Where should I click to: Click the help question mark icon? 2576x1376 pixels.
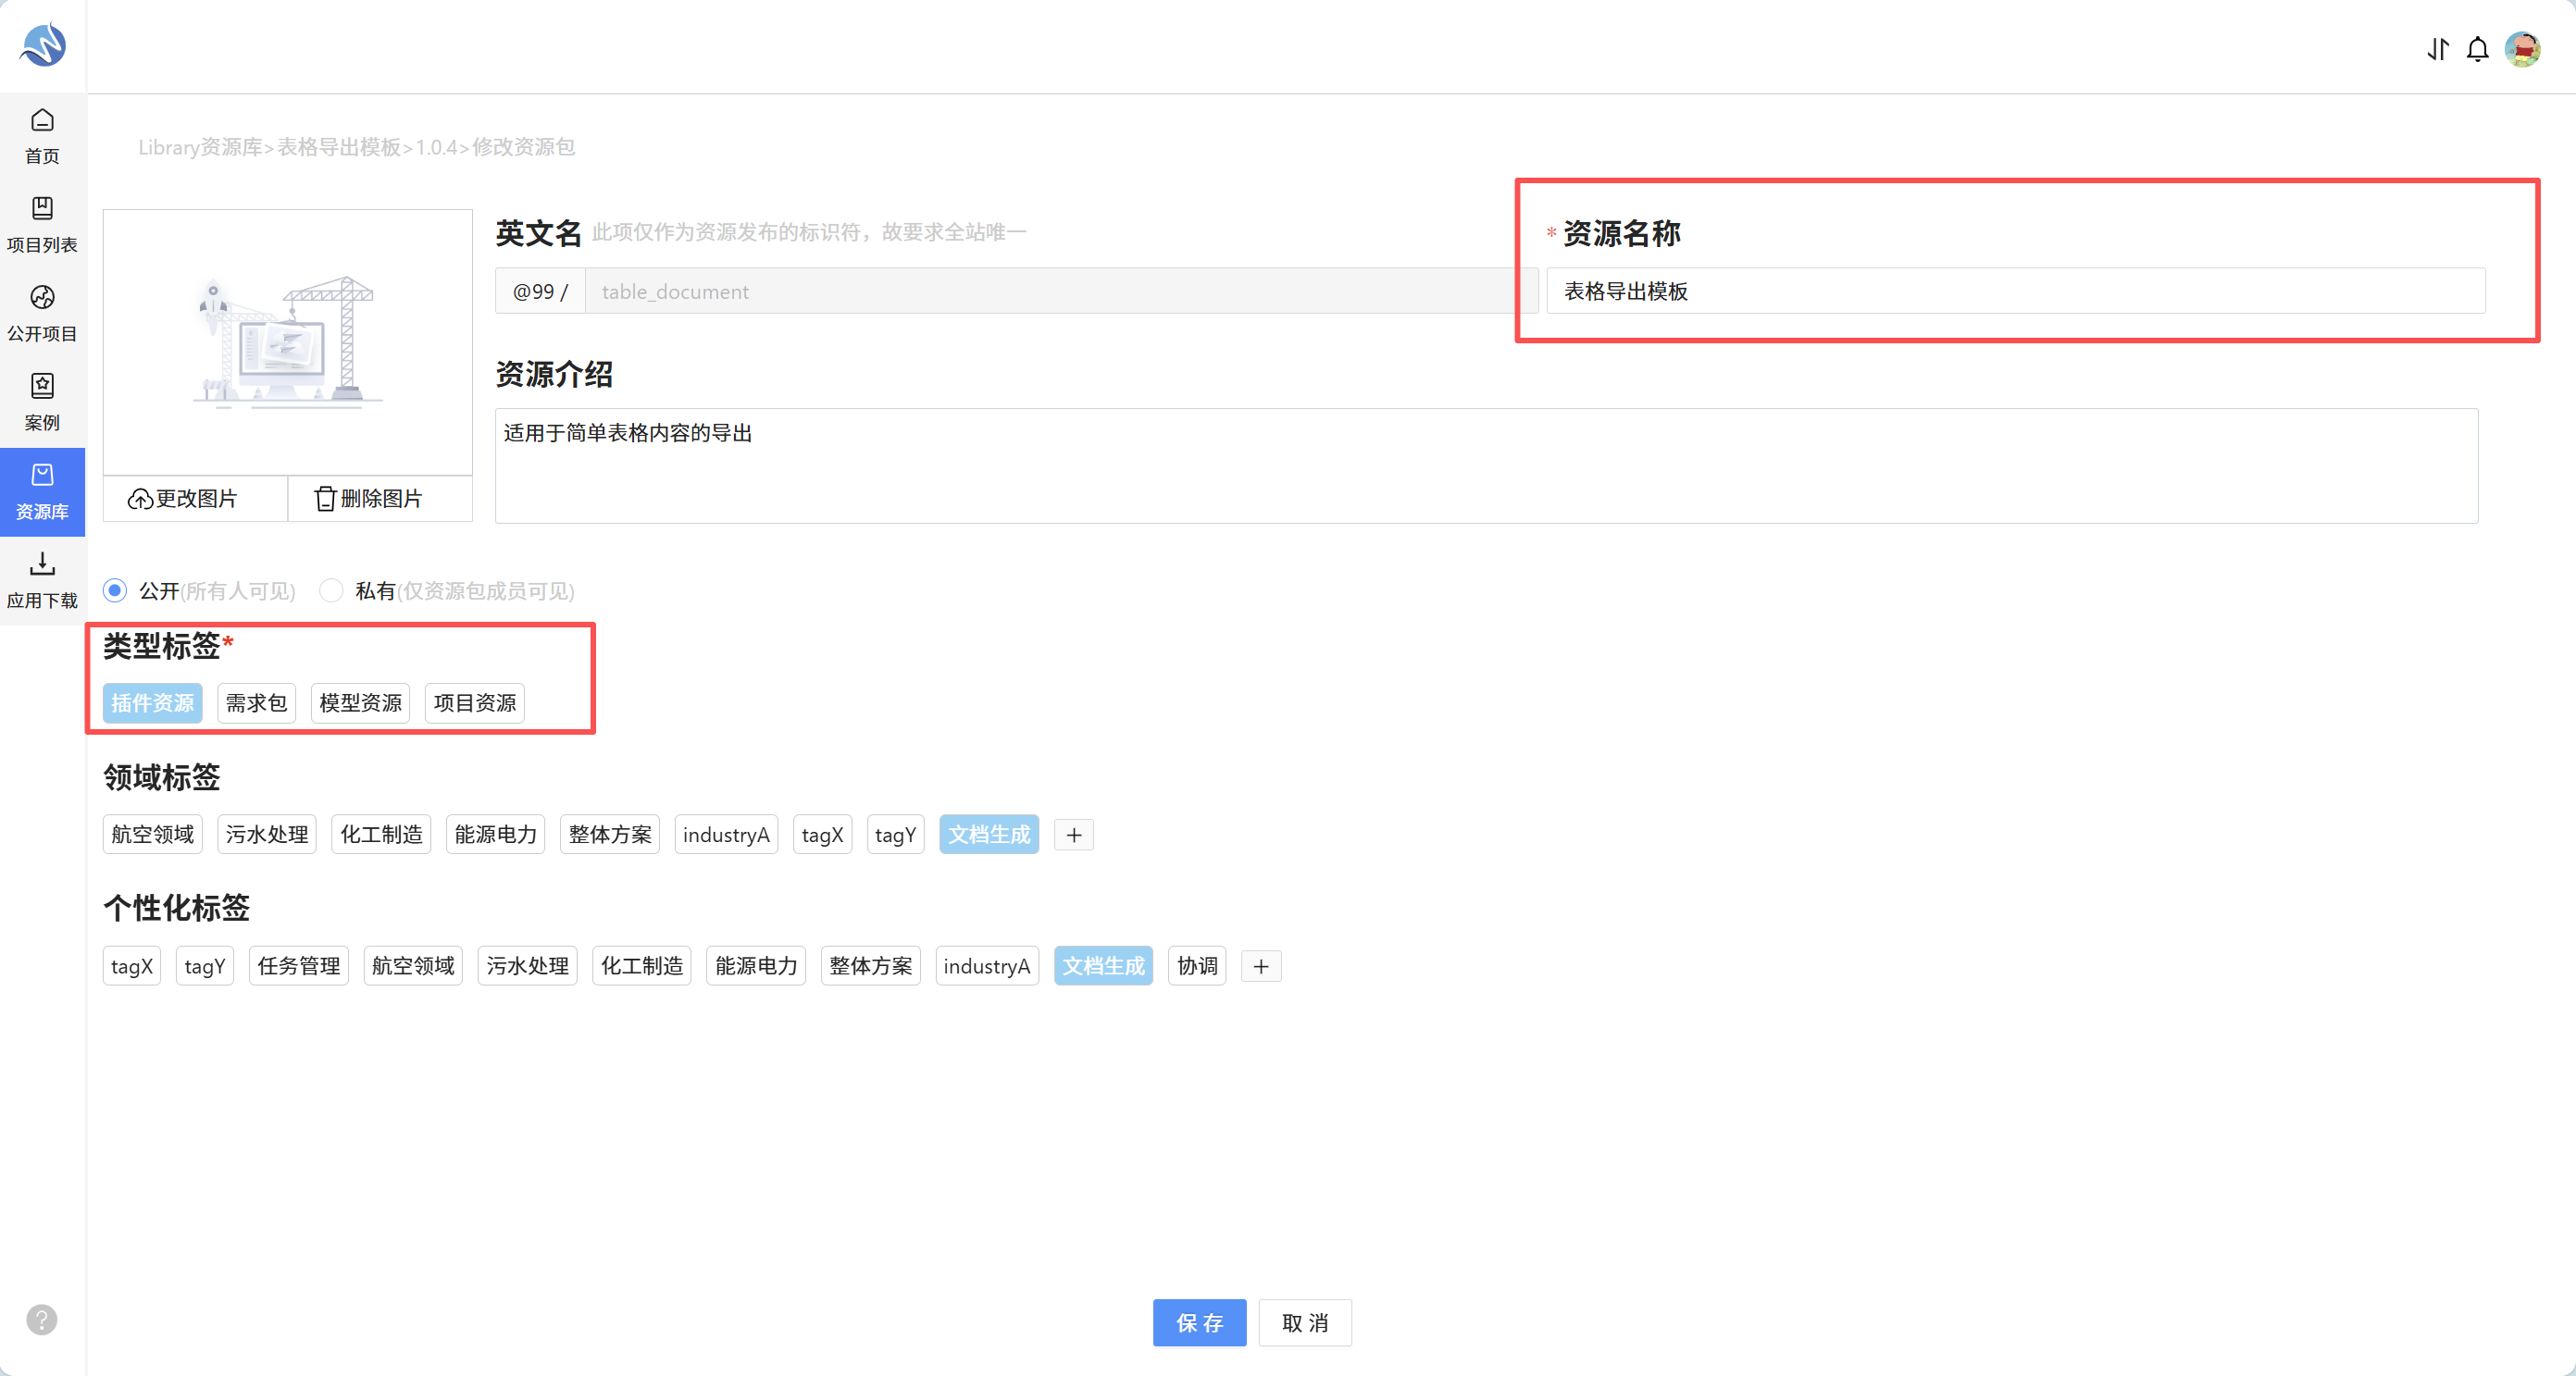pyautogui.click(x=41, y=1320)
